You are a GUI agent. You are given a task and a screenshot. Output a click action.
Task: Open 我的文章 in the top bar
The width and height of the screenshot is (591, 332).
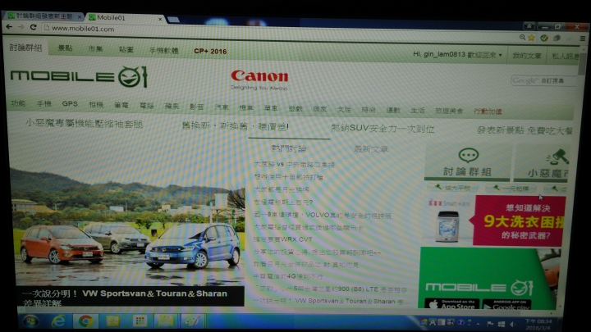(x=526, y=56)
